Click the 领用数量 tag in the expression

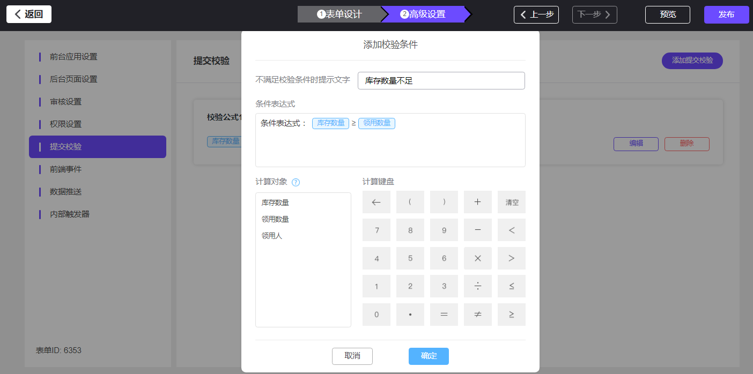pos(376,123)
